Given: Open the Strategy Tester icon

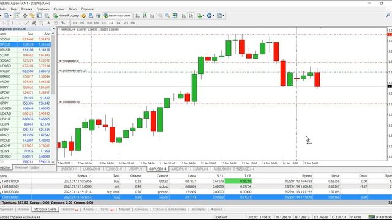Looking at the screenshot, I should (x=47, y=16).
